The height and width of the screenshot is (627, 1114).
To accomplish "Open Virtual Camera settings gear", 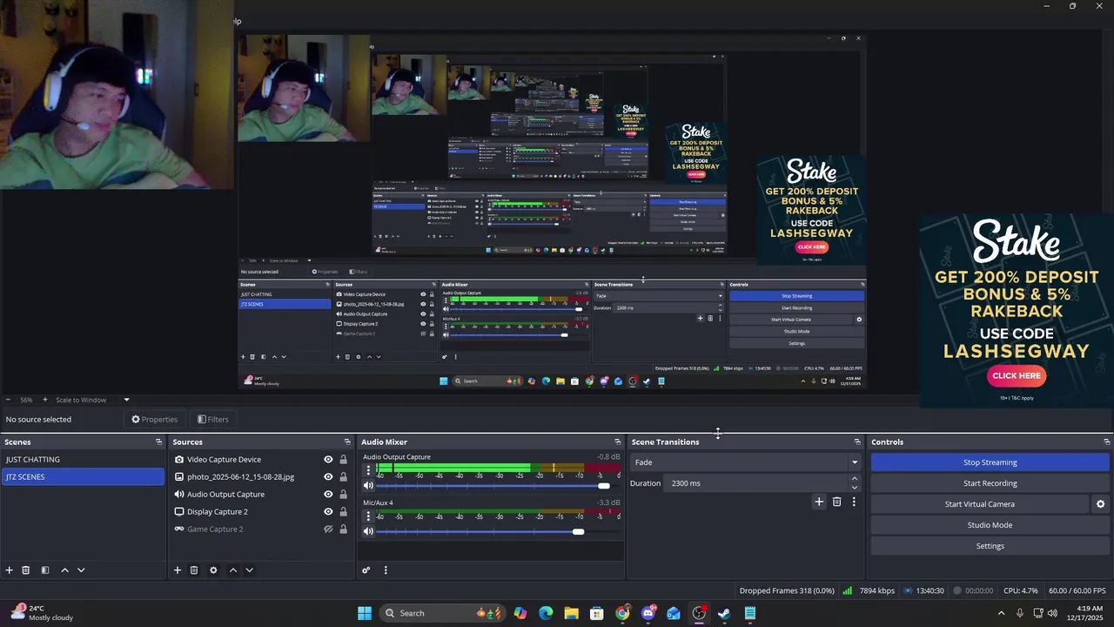I will 1100,504.
